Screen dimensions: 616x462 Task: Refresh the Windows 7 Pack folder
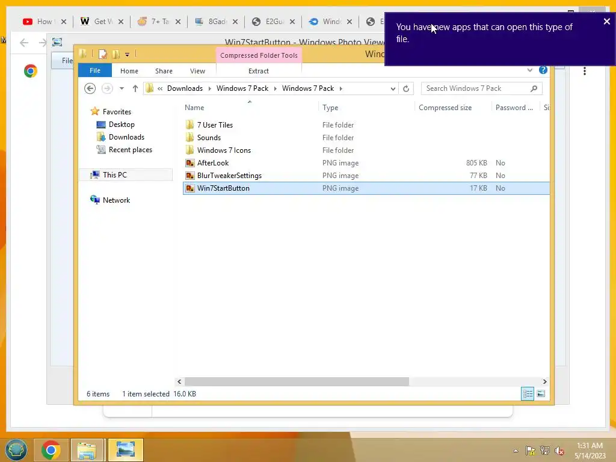tap(406, 88)
